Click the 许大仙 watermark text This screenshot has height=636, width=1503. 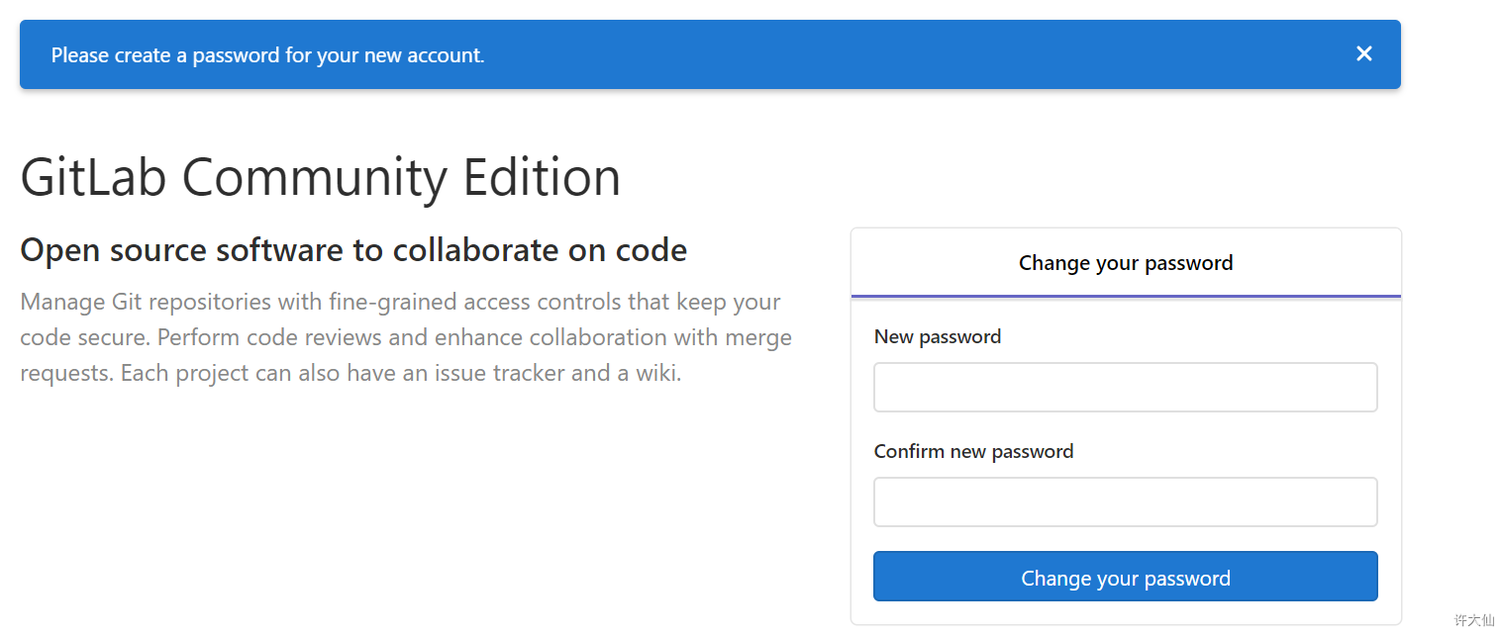tap(1473, 620)
